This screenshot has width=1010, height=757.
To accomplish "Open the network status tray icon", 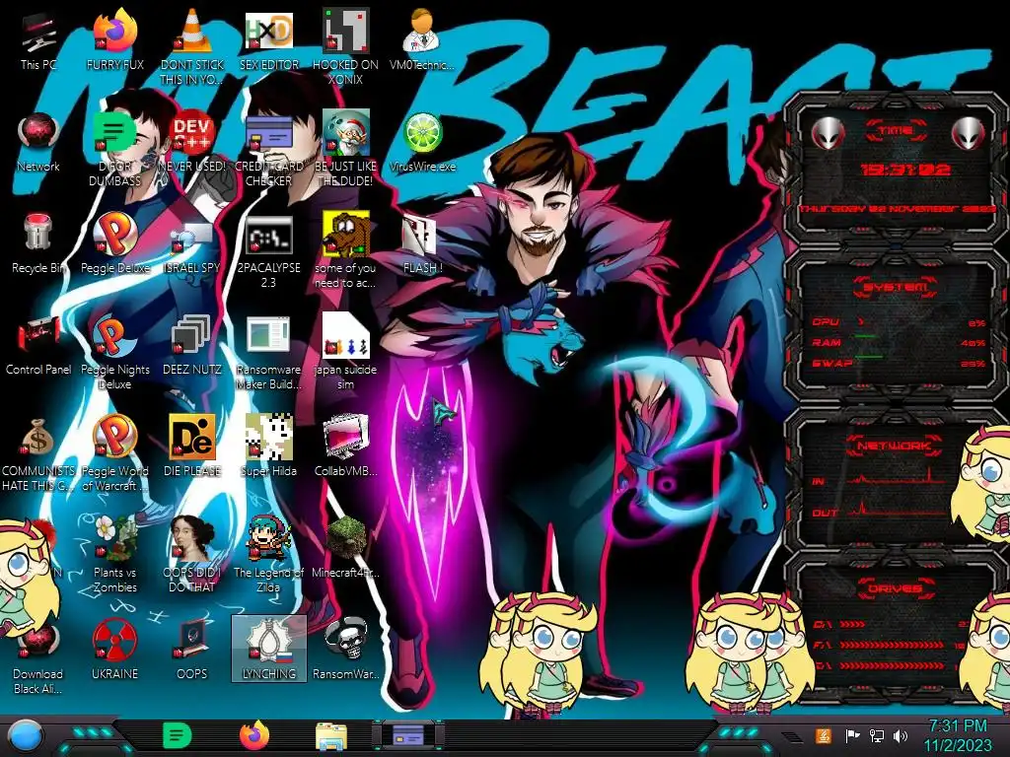I will (876, 735).
